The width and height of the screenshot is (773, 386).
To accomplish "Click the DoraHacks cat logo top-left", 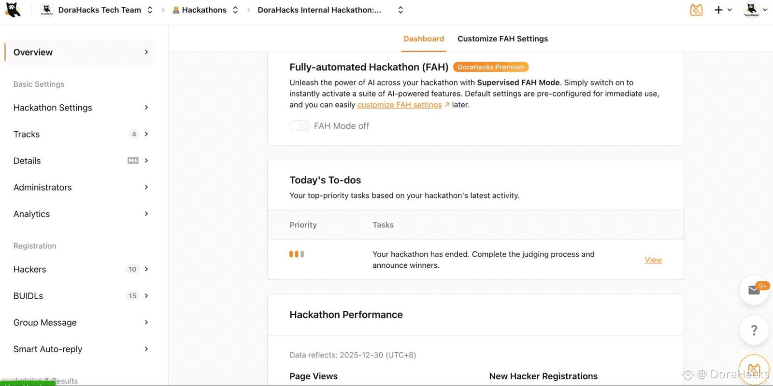I will [x=13, y=10].
